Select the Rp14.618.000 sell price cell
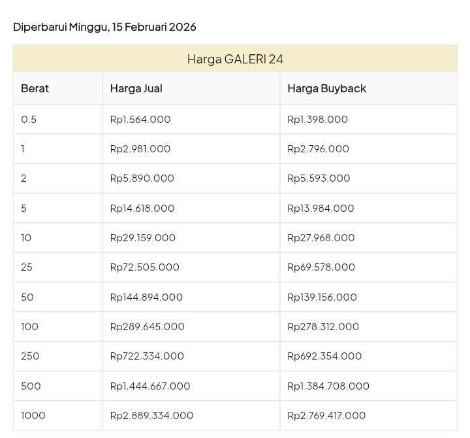Viewport: 470px width, 438px height. tap(142, 208)
